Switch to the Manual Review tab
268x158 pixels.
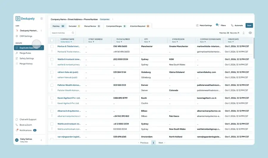click(92, 26)
